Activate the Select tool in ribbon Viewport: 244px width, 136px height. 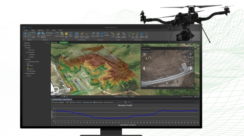(39, 34)
